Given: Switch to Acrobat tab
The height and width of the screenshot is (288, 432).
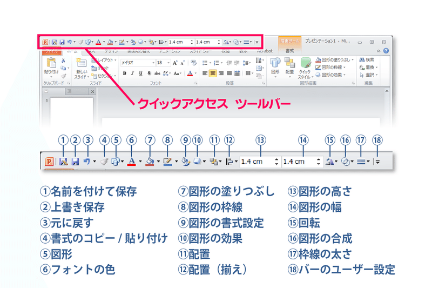Looking at the screenshot, I should coord(265,51).
